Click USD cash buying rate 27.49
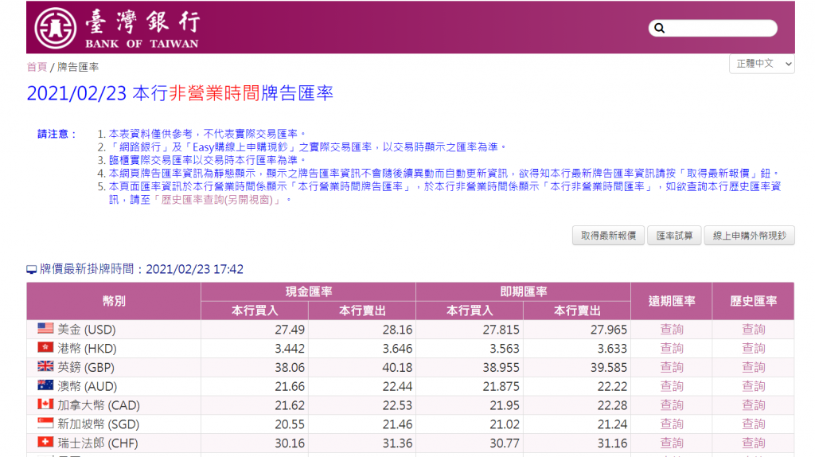The width and height of the screenshot is (815, 457). click(290, 330)
